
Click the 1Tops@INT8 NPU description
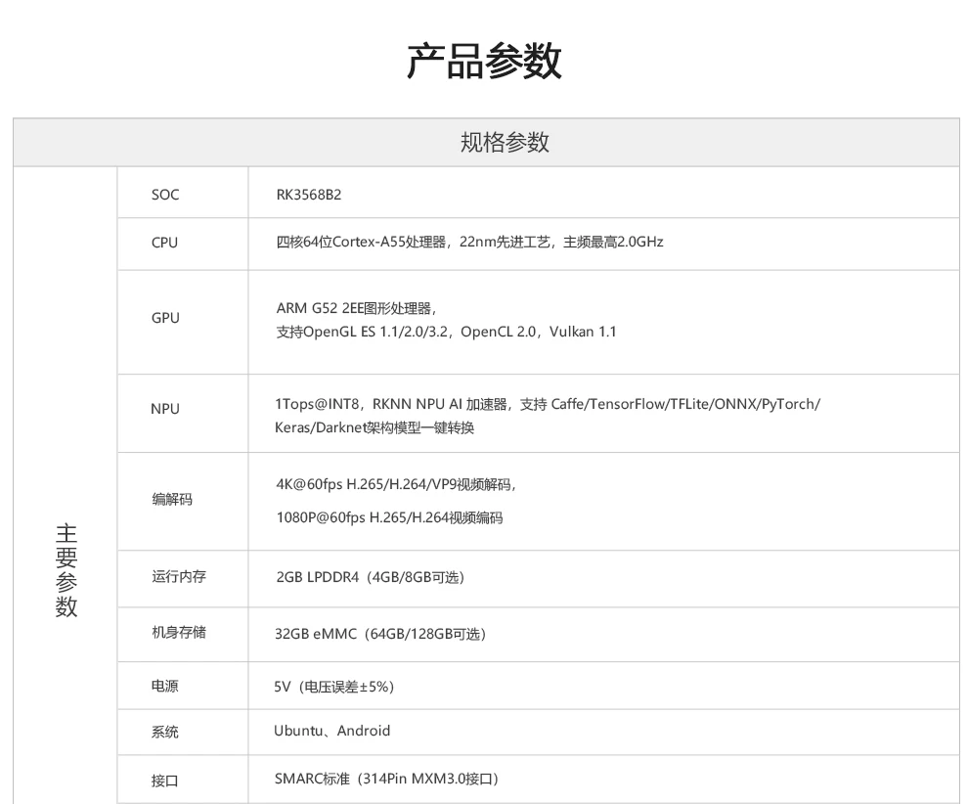(x=548, y=404)
